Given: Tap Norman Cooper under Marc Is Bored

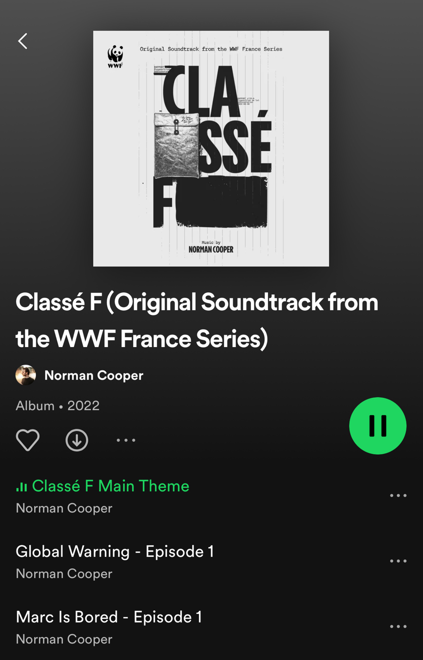Looking at the screenshot, I should [x=64, y=639].
